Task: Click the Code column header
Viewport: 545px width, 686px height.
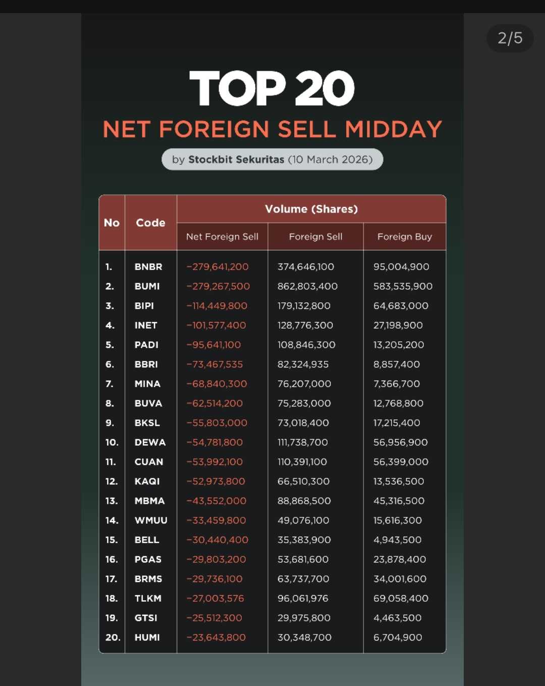Action: coord(150,223)
